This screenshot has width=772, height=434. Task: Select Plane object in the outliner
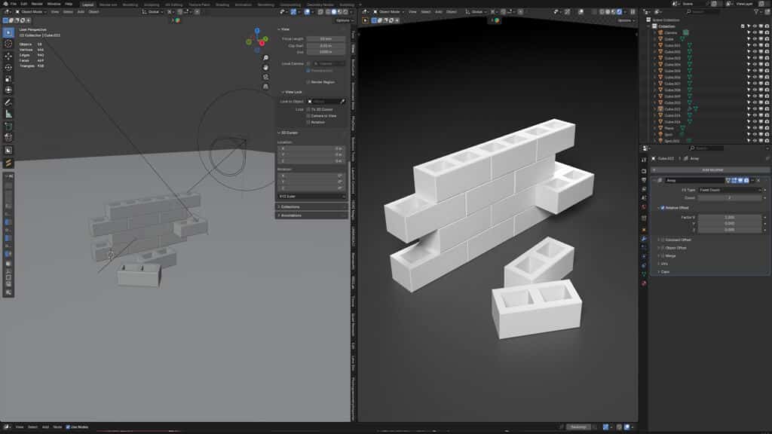[670, 128]
